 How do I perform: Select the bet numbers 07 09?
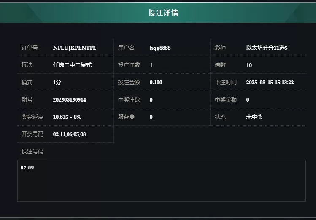tap(27, 168)
